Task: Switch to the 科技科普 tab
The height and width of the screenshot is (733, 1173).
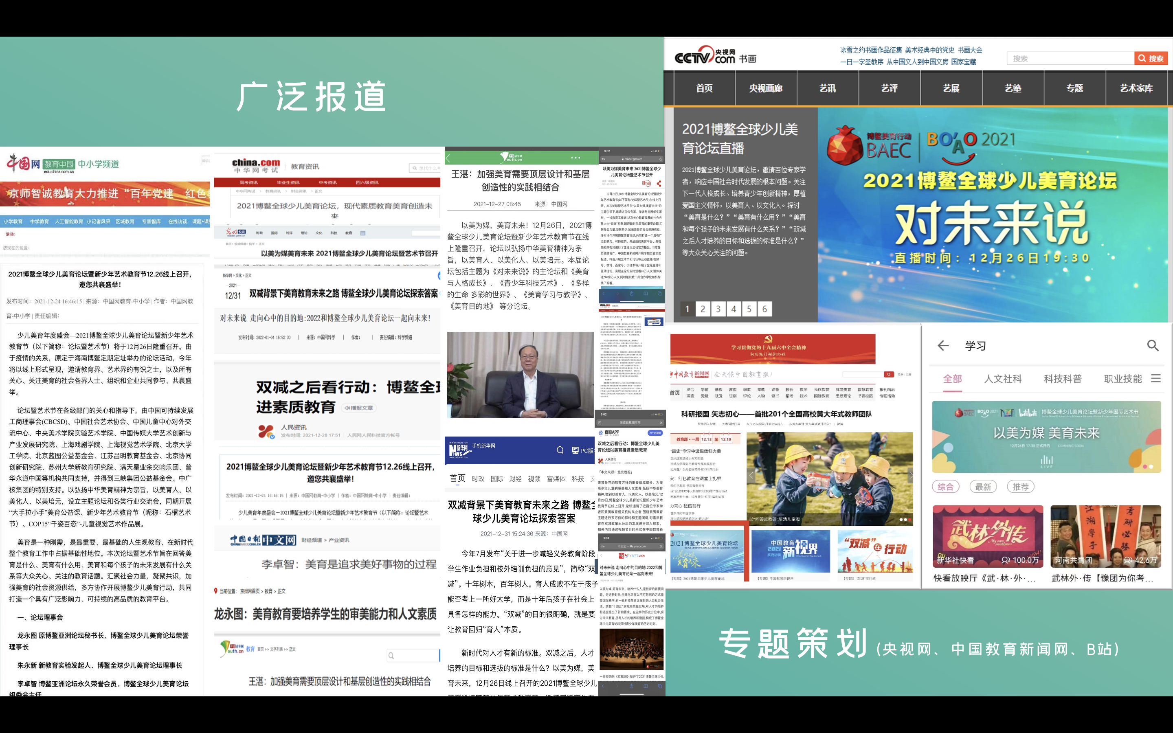Action: click(x=1063, y=379)
